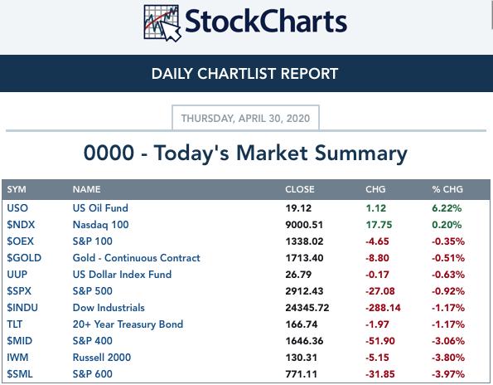Click the 0000 - Today's Market Summary title
The width and height of the screenshot is (493, 385).
click(x=245, y=153)
